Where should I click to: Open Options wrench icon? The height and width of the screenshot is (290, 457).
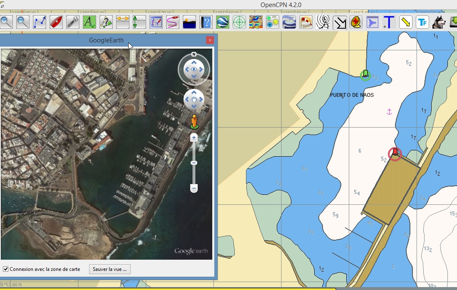pos(72,22)
